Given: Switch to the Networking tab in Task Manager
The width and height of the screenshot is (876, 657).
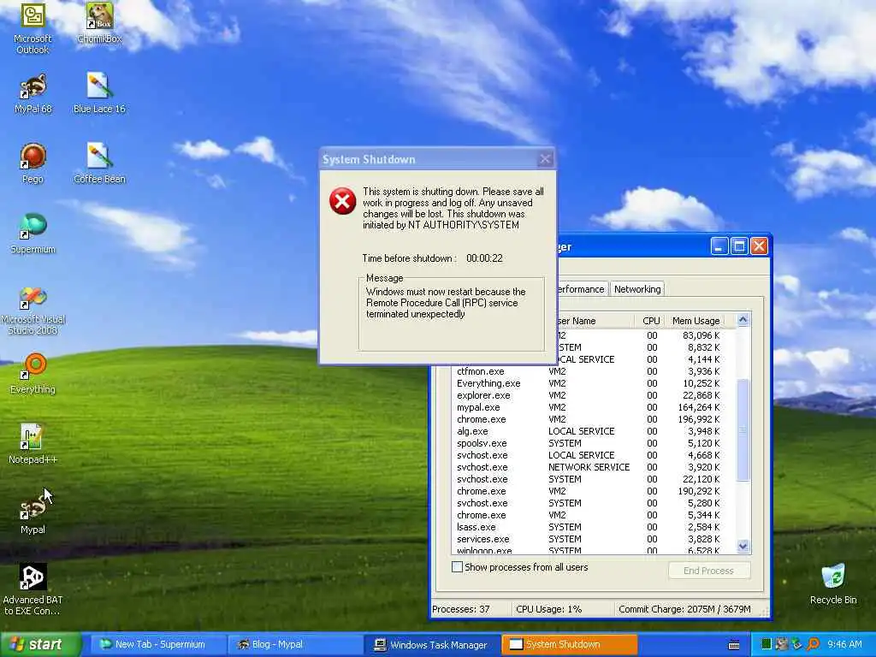Looking at the screenshot, I should pos(636,289).
